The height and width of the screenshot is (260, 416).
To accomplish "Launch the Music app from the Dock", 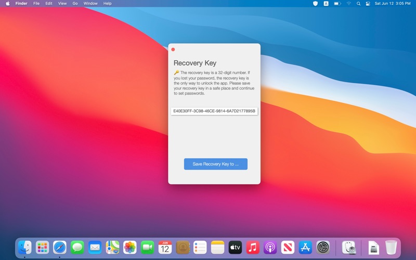I will point(253,248).
